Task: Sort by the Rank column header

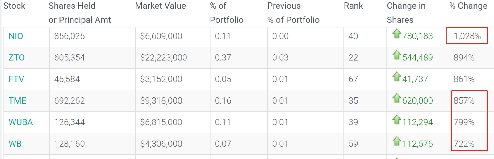Action: click(x=354, y=6)
